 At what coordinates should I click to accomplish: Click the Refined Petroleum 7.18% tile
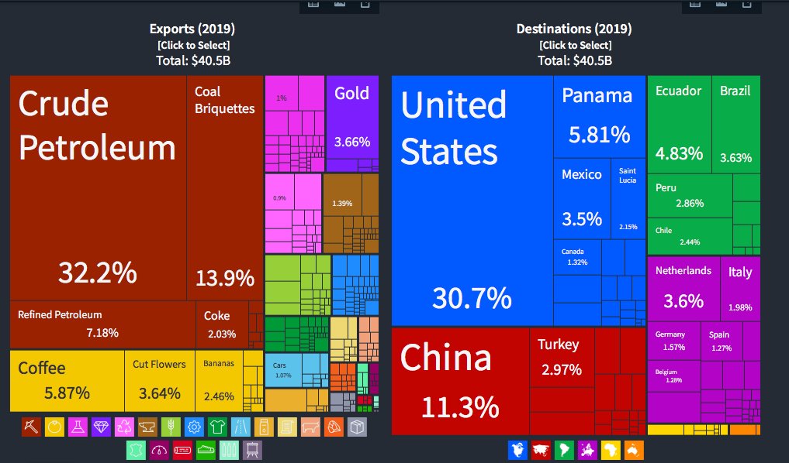102,324
